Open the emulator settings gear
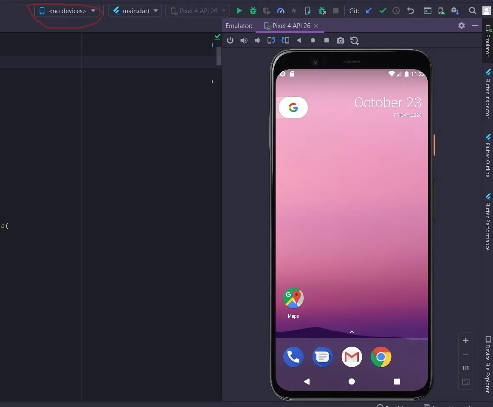 [461, 25]
